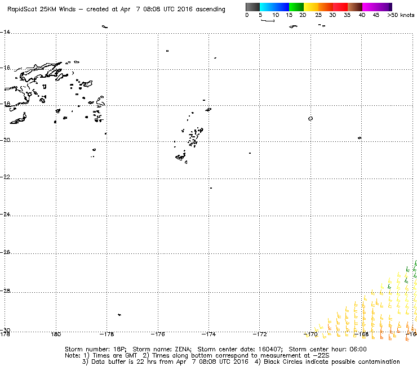The height and width of the screenshot is (366, 417).
Task: Select the dark purple 45–50 knots legend swatch
Action: [x=384, y=7]
